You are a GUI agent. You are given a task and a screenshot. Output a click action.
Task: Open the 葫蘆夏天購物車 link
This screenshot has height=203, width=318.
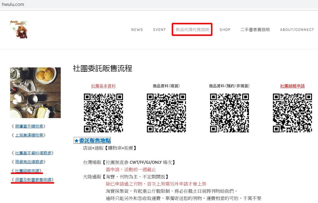tap(29, 126)
